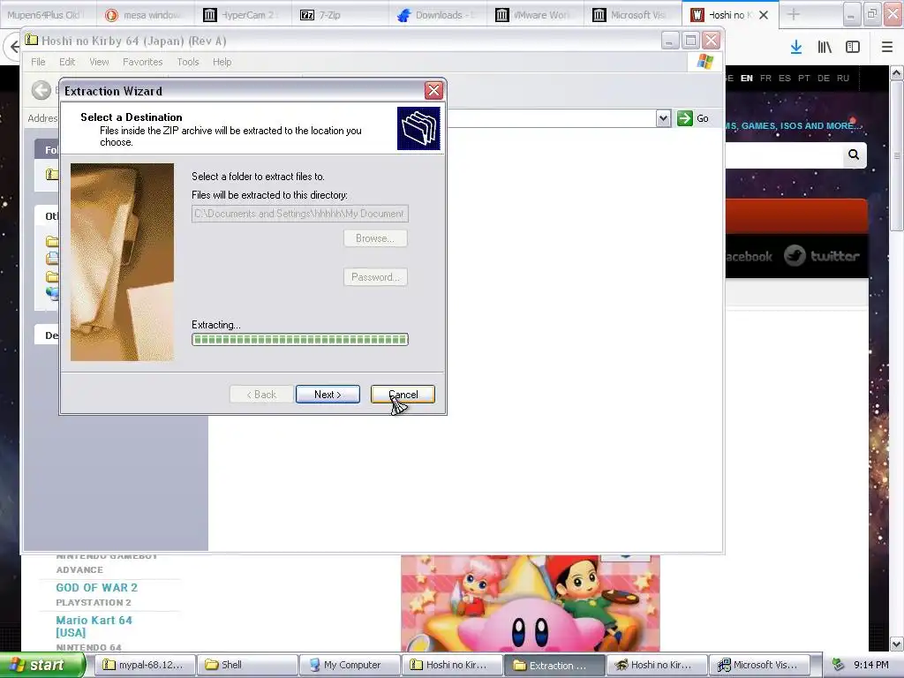Open the browser hamburger menu
This screenshot has width=904, height=678.
click(886, 48)
